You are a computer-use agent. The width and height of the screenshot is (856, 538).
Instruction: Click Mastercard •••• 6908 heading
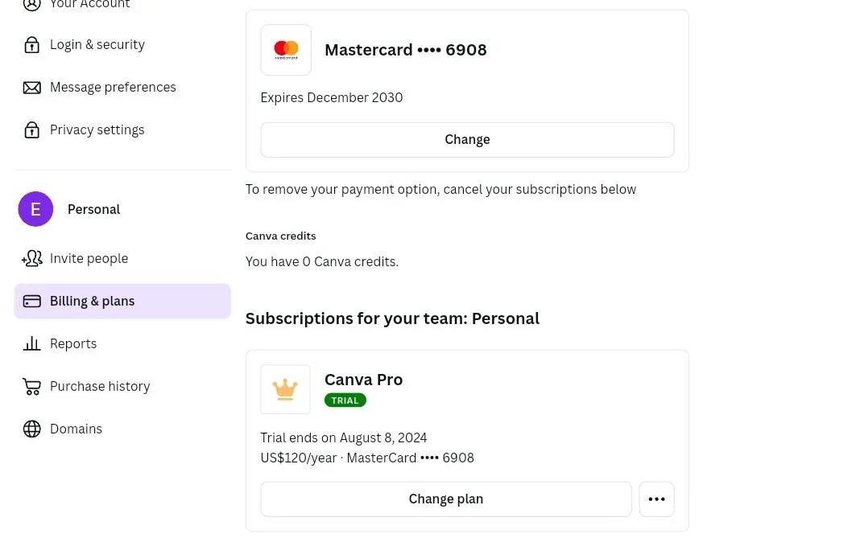[x=406, y=50]
